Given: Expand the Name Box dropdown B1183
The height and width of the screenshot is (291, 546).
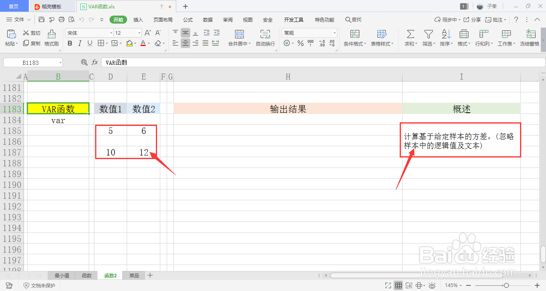Looking at the screenshot, I should (60, 63).
